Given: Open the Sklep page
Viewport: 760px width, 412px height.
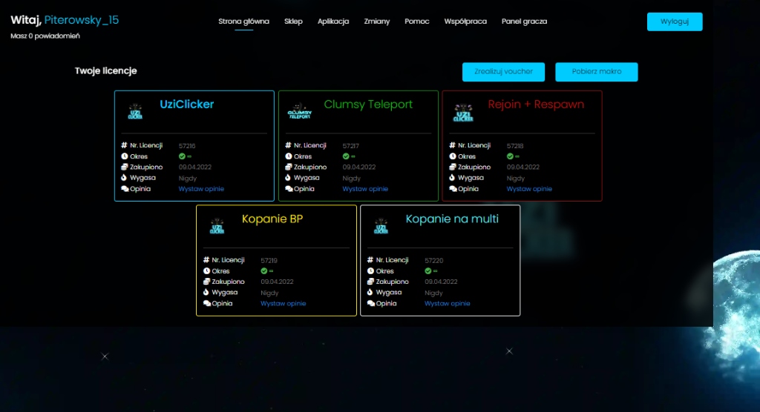Looking at the screenshot, I should 293,21.
